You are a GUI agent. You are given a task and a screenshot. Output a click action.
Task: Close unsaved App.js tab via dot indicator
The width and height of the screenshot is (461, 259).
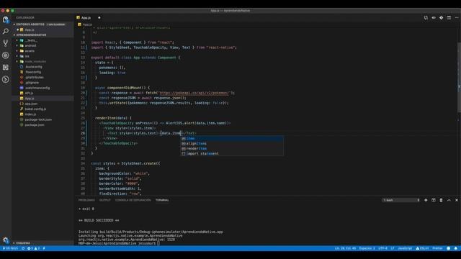coord(99,18)
